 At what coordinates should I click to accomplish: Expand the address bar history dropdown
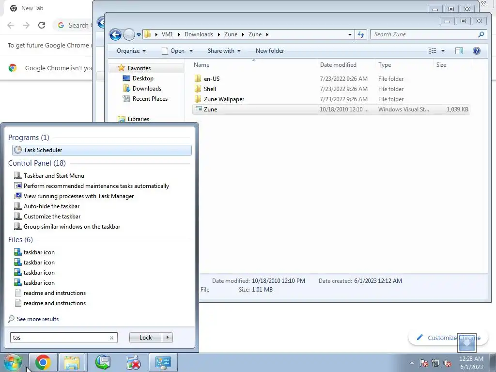[350, 34]
